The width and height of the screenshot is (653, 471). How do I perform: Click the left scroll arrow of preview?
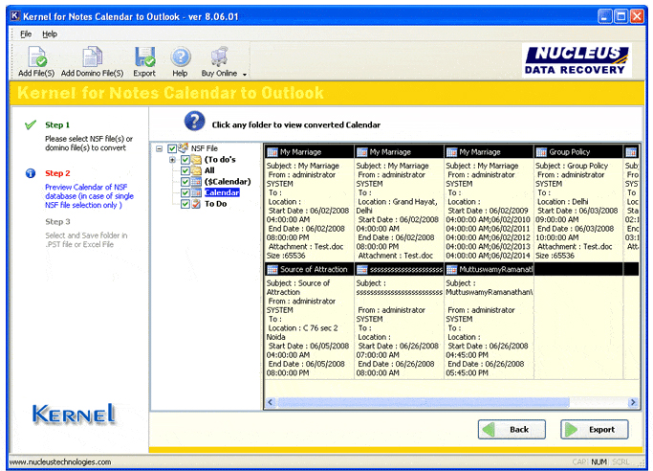pyautogui.click(x=271, y=402)
